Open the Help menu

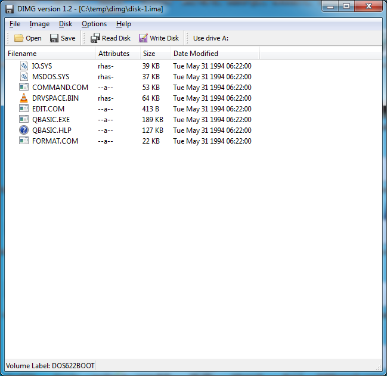123,24
